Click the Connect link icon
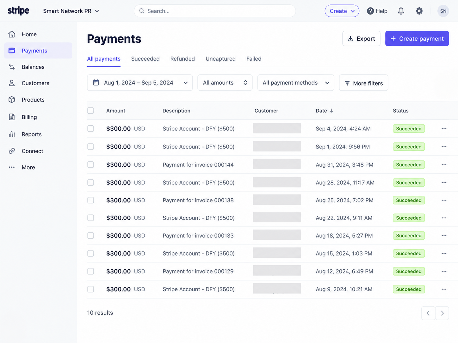 pyautogui.click(x=12, y=151)
